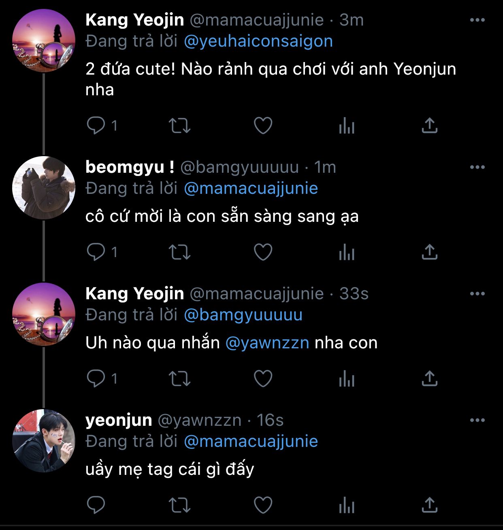The width and height of the screenshot is (503, 530).
Task: Open @yawnzzn mention in tweet text
Action: click(267, 343)
